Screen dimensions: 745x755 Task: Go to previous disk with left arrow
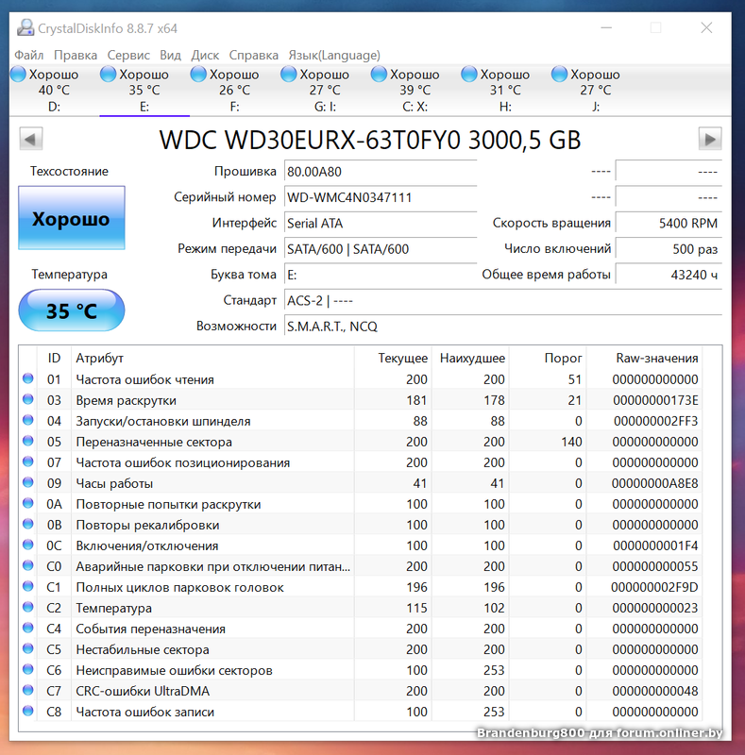[31, 139]
